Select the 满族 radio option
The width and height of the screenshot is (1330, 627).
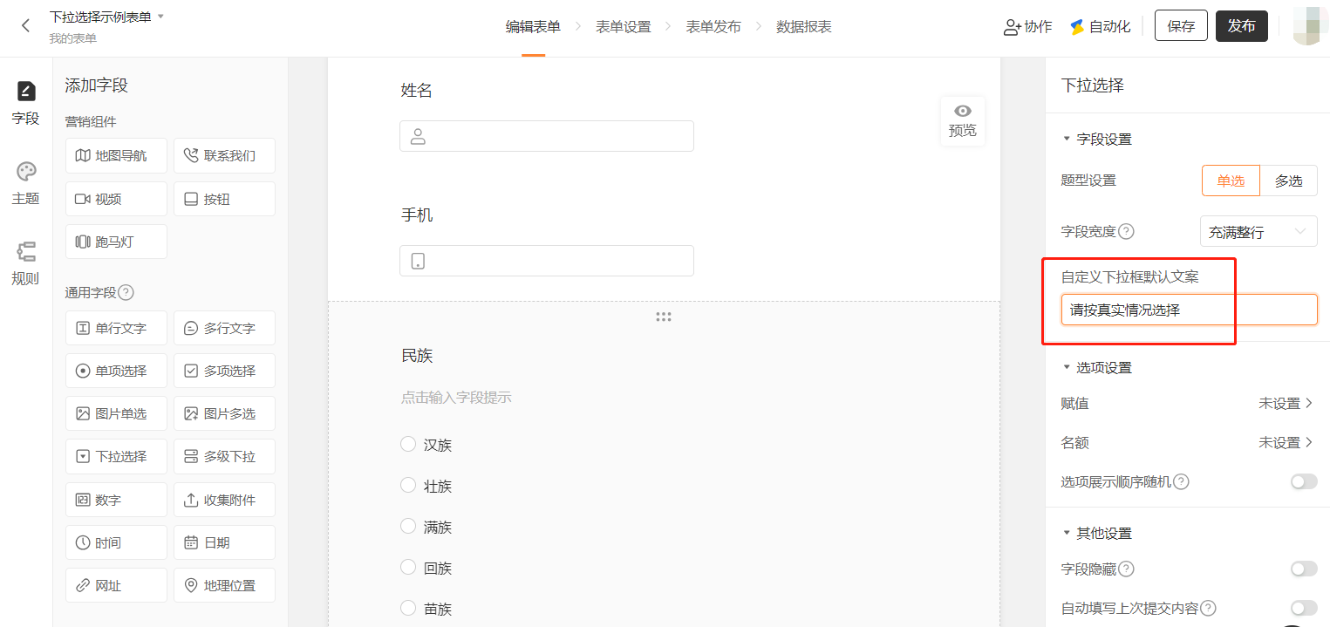[408, 526]
